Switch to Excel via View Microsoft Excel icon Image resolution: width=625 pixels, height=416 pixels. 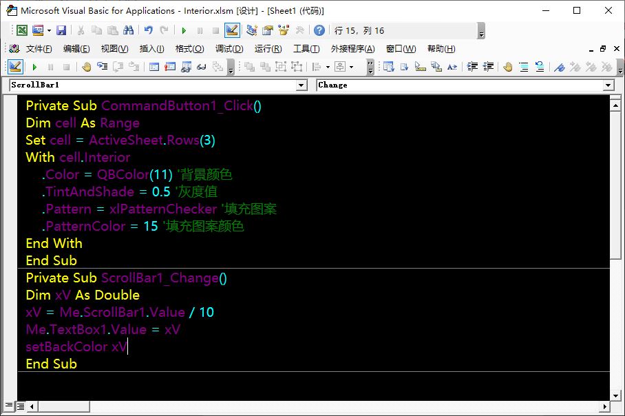22,30
